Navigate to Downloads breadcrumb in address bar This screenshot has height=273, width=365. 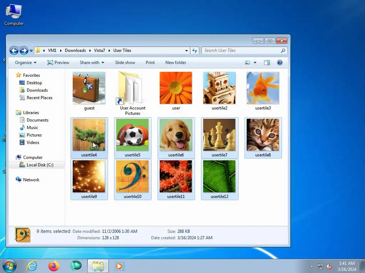(x=75, y=50)
